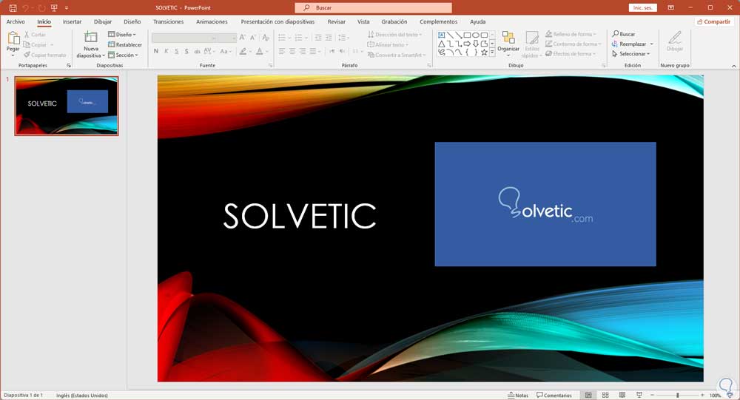Viewport: 740px width, 400px height.
Task: Pick the rectangle shape in shapes gallery
Action: point(467,35)
